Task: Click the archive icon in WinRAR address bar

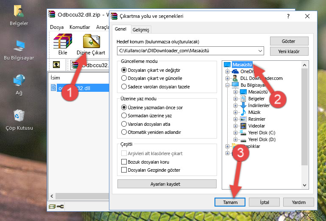Action: tap(75, 65)
